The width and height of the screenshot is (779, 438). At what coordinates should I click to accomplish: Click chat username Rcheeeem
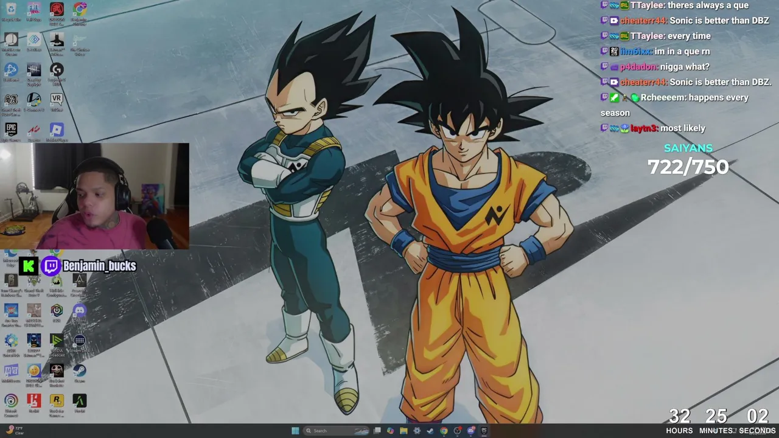click(663, 97)
